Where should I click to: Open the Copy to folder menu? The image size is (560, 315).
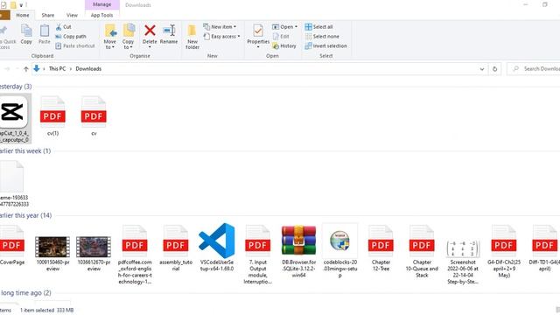(x=129, y=37)
